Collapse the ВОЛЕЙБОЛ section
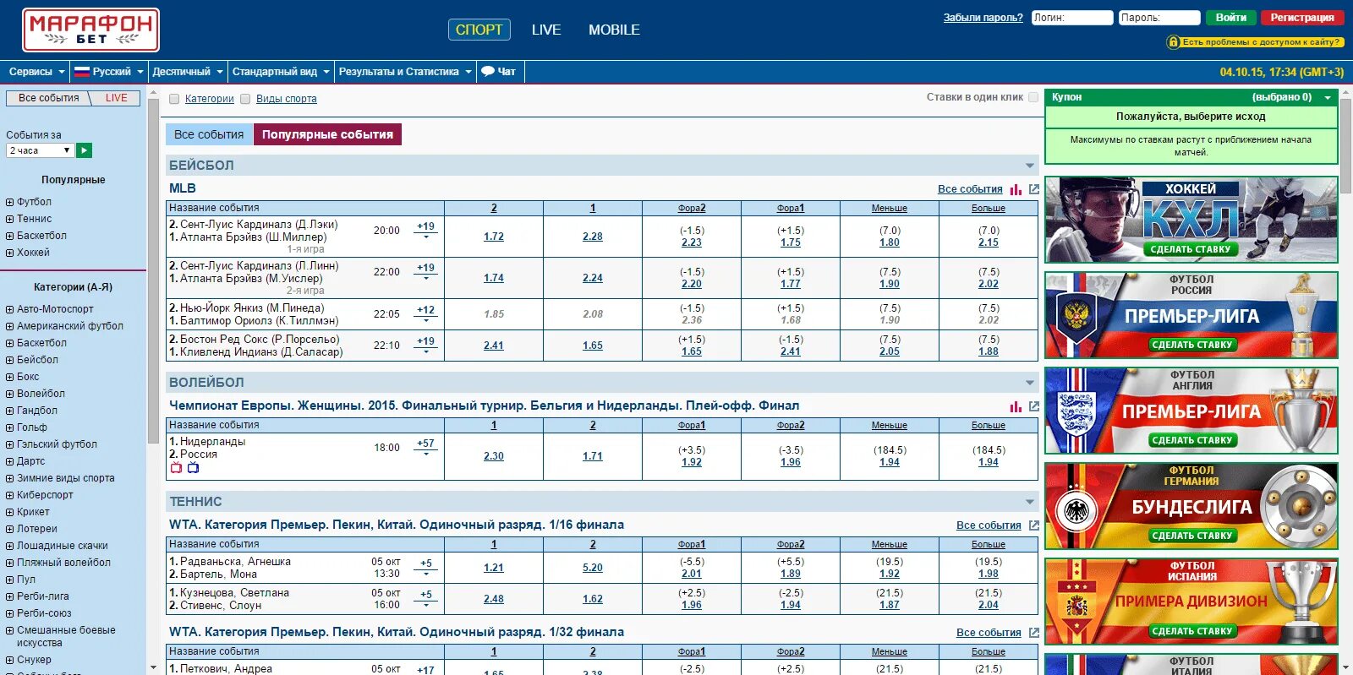The width and height of the screenshot is (1353, 675). coord(1029,383)
